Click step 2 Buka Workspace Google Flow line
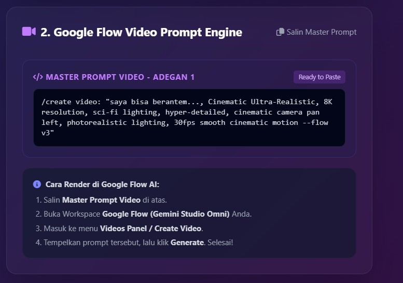 pos(144,214)
